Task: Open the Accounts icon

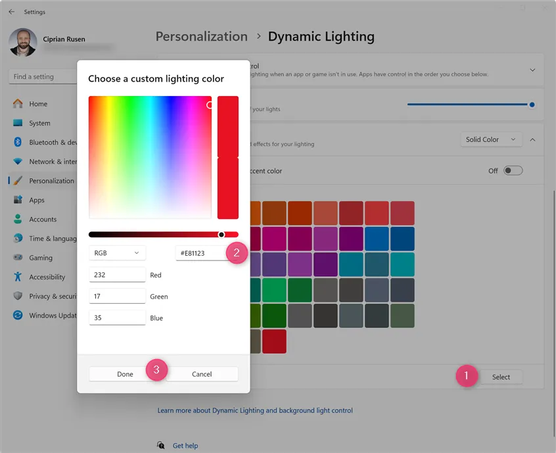Action: click(18, 219)
